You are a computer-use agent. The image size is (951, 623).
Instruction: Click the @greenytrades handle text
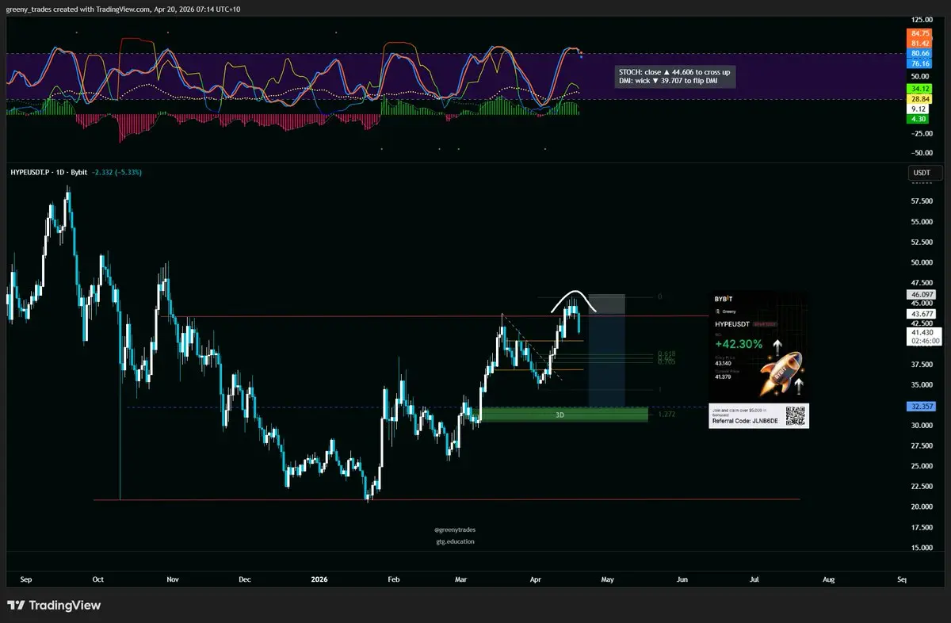(455, 529)
